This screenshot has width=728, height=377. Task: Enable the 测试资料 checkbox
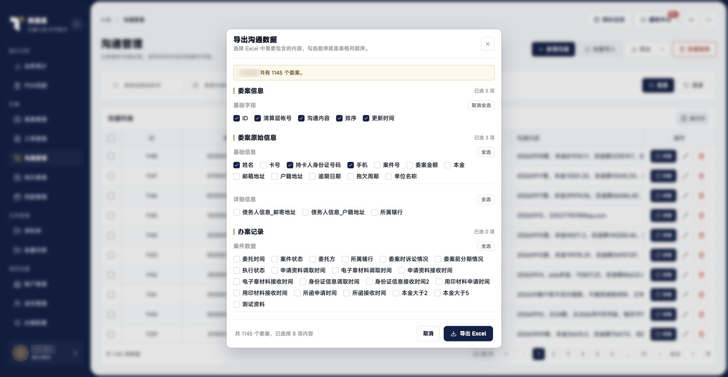[237, 304]
